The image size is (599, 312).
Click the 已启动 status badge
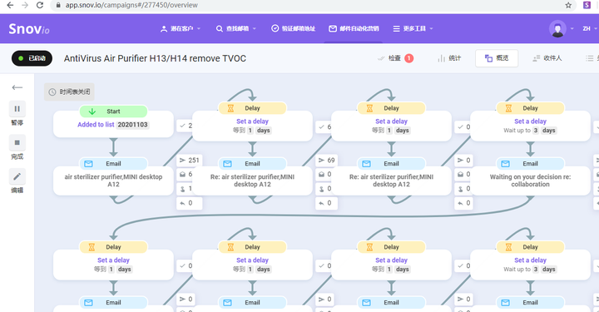(x=32, y=58)
